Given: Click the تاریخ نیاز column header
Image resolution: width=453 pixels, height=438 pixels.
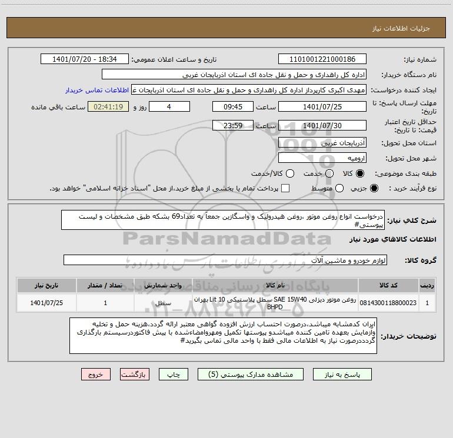Looking at the screenshot, I should click(46, 285).
